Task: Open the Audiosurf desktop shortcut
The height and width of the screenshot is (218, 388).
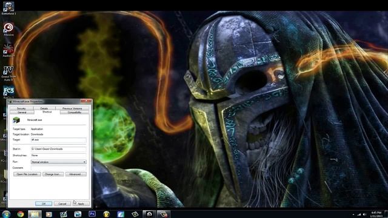Action: (8, 50)
